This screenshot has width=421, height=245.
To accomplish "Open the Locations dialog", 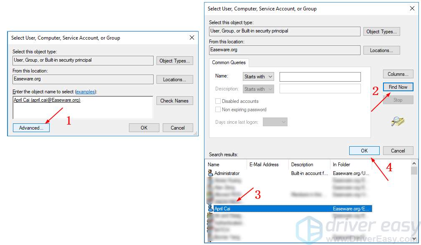I will tap(381, 50).
